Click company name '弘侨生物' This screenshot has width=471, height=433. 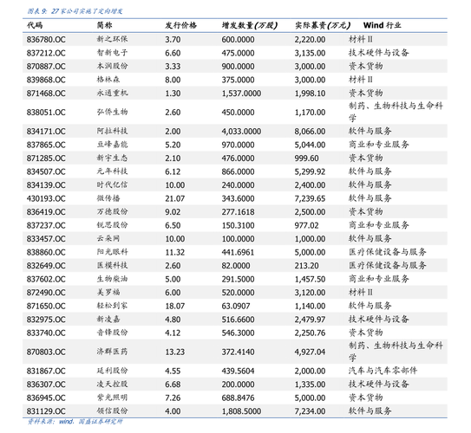[112, 112]
